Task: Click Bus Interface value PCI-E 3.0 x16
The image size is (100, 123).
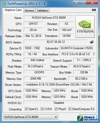Action: click(75, 54)
